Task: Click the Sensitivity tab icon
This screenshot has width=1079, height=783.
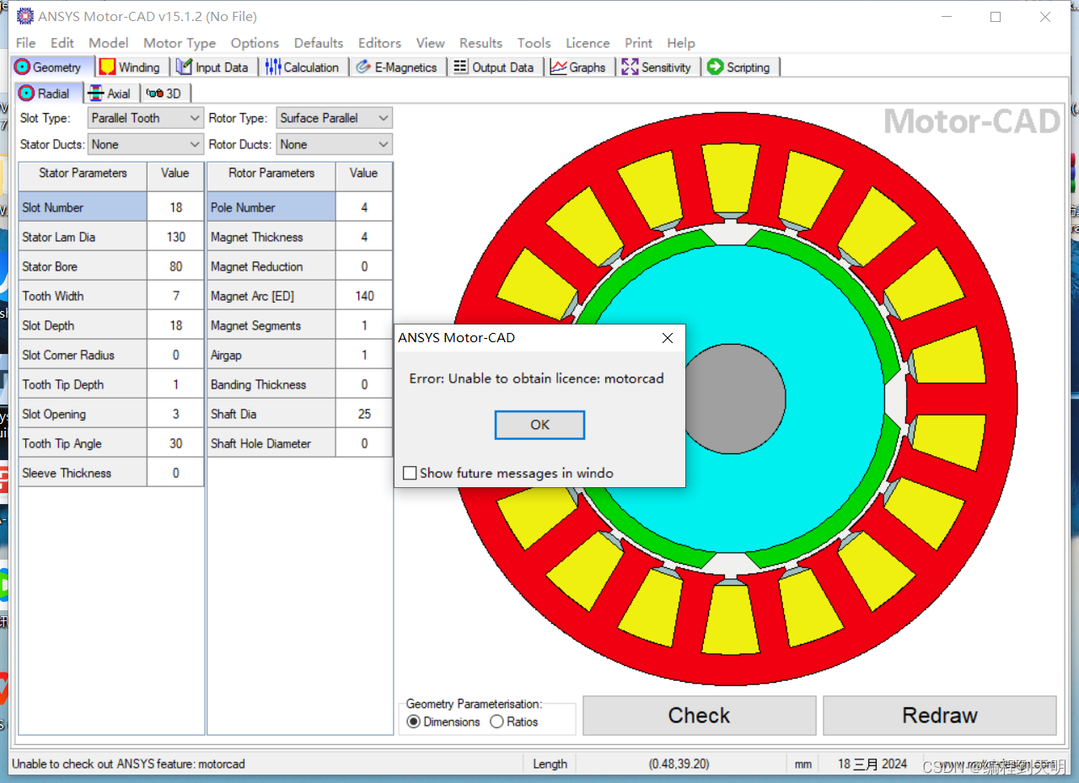Action: [630, 67]
